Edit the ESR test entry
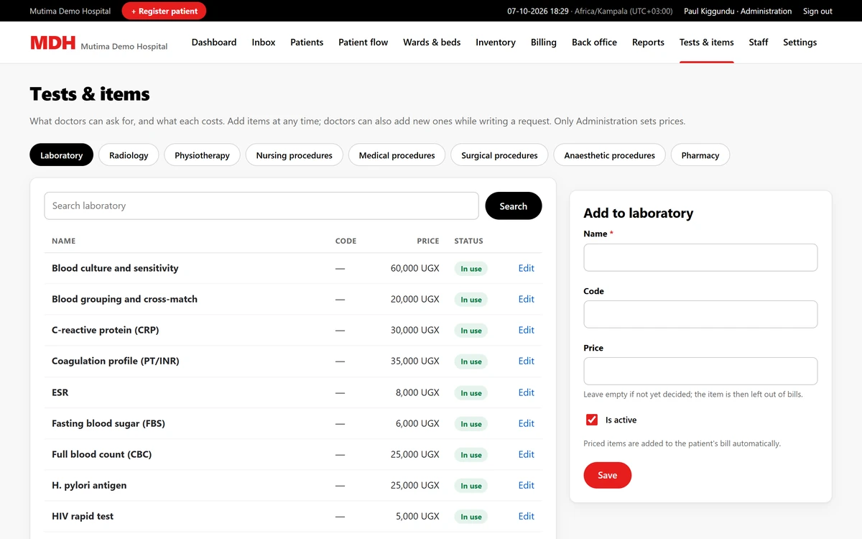This screenshot has height=539, width=862. (x=527, y=392)
